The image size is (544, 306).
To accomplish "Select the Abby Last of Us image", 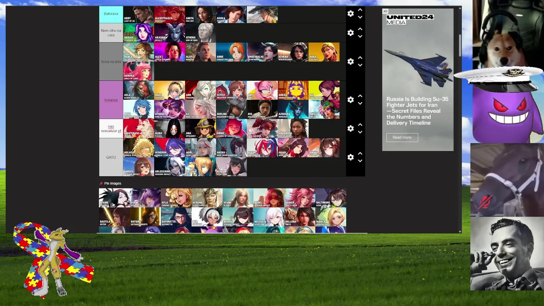I will click(x=139, y=14).
